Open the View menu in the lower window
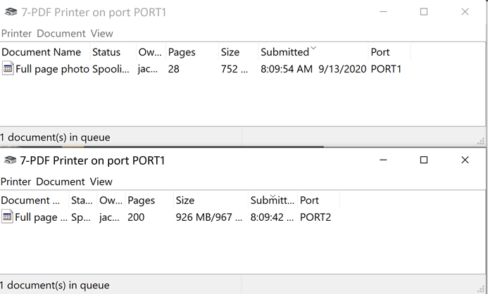The image size is (488, 294). [101, 181]
